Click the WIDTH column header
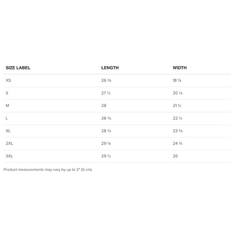Screen dimensions: 237x237 (179, 68)
